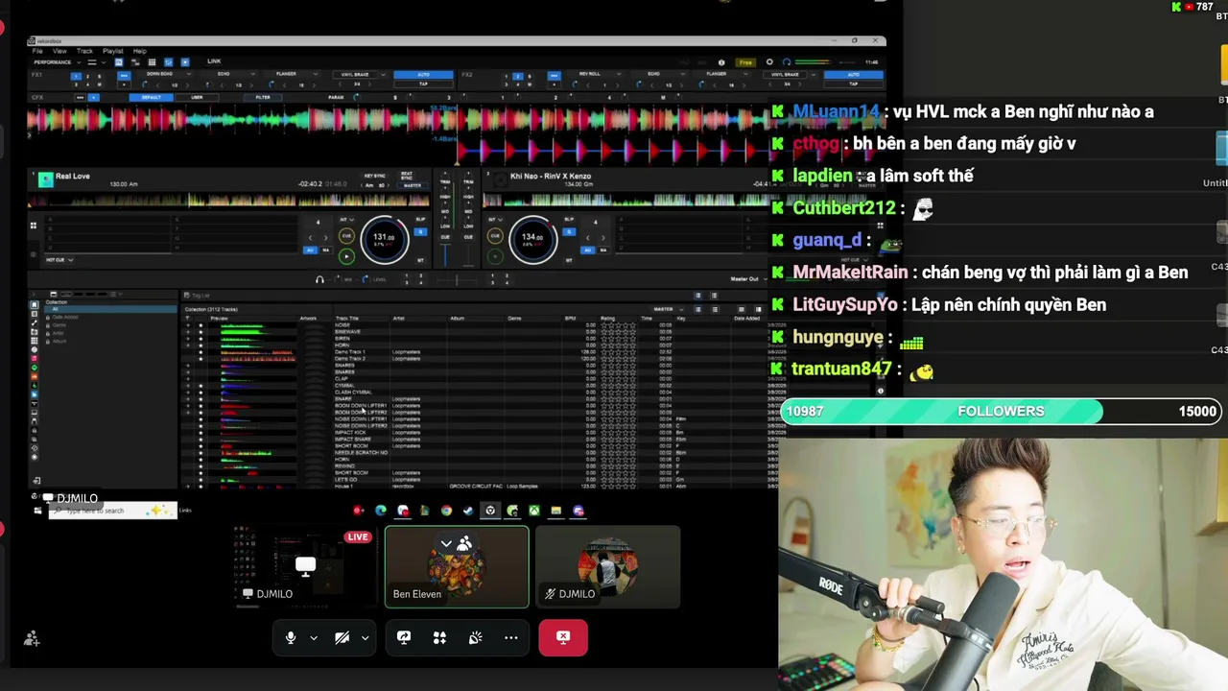Open Chrome in the shared-screen taskbar
The height and width of the screenshot is (691, 1228).
click(x=446, y=511)
